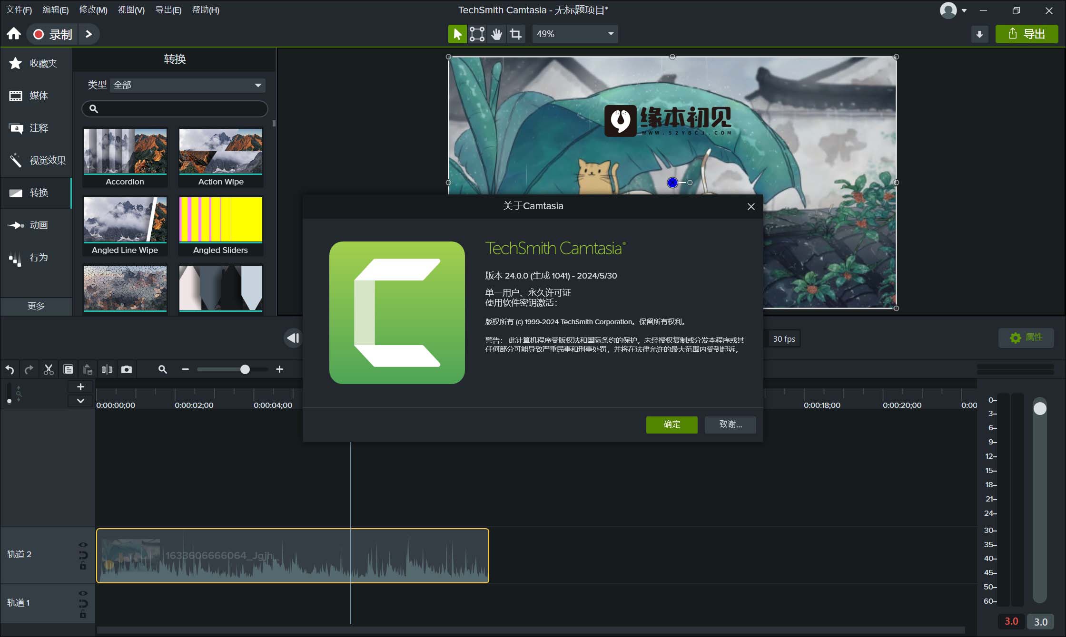Screen dimensions: 1066x637
Task: Select the Angled Sliders transition
Action: [x=221, y=226]
